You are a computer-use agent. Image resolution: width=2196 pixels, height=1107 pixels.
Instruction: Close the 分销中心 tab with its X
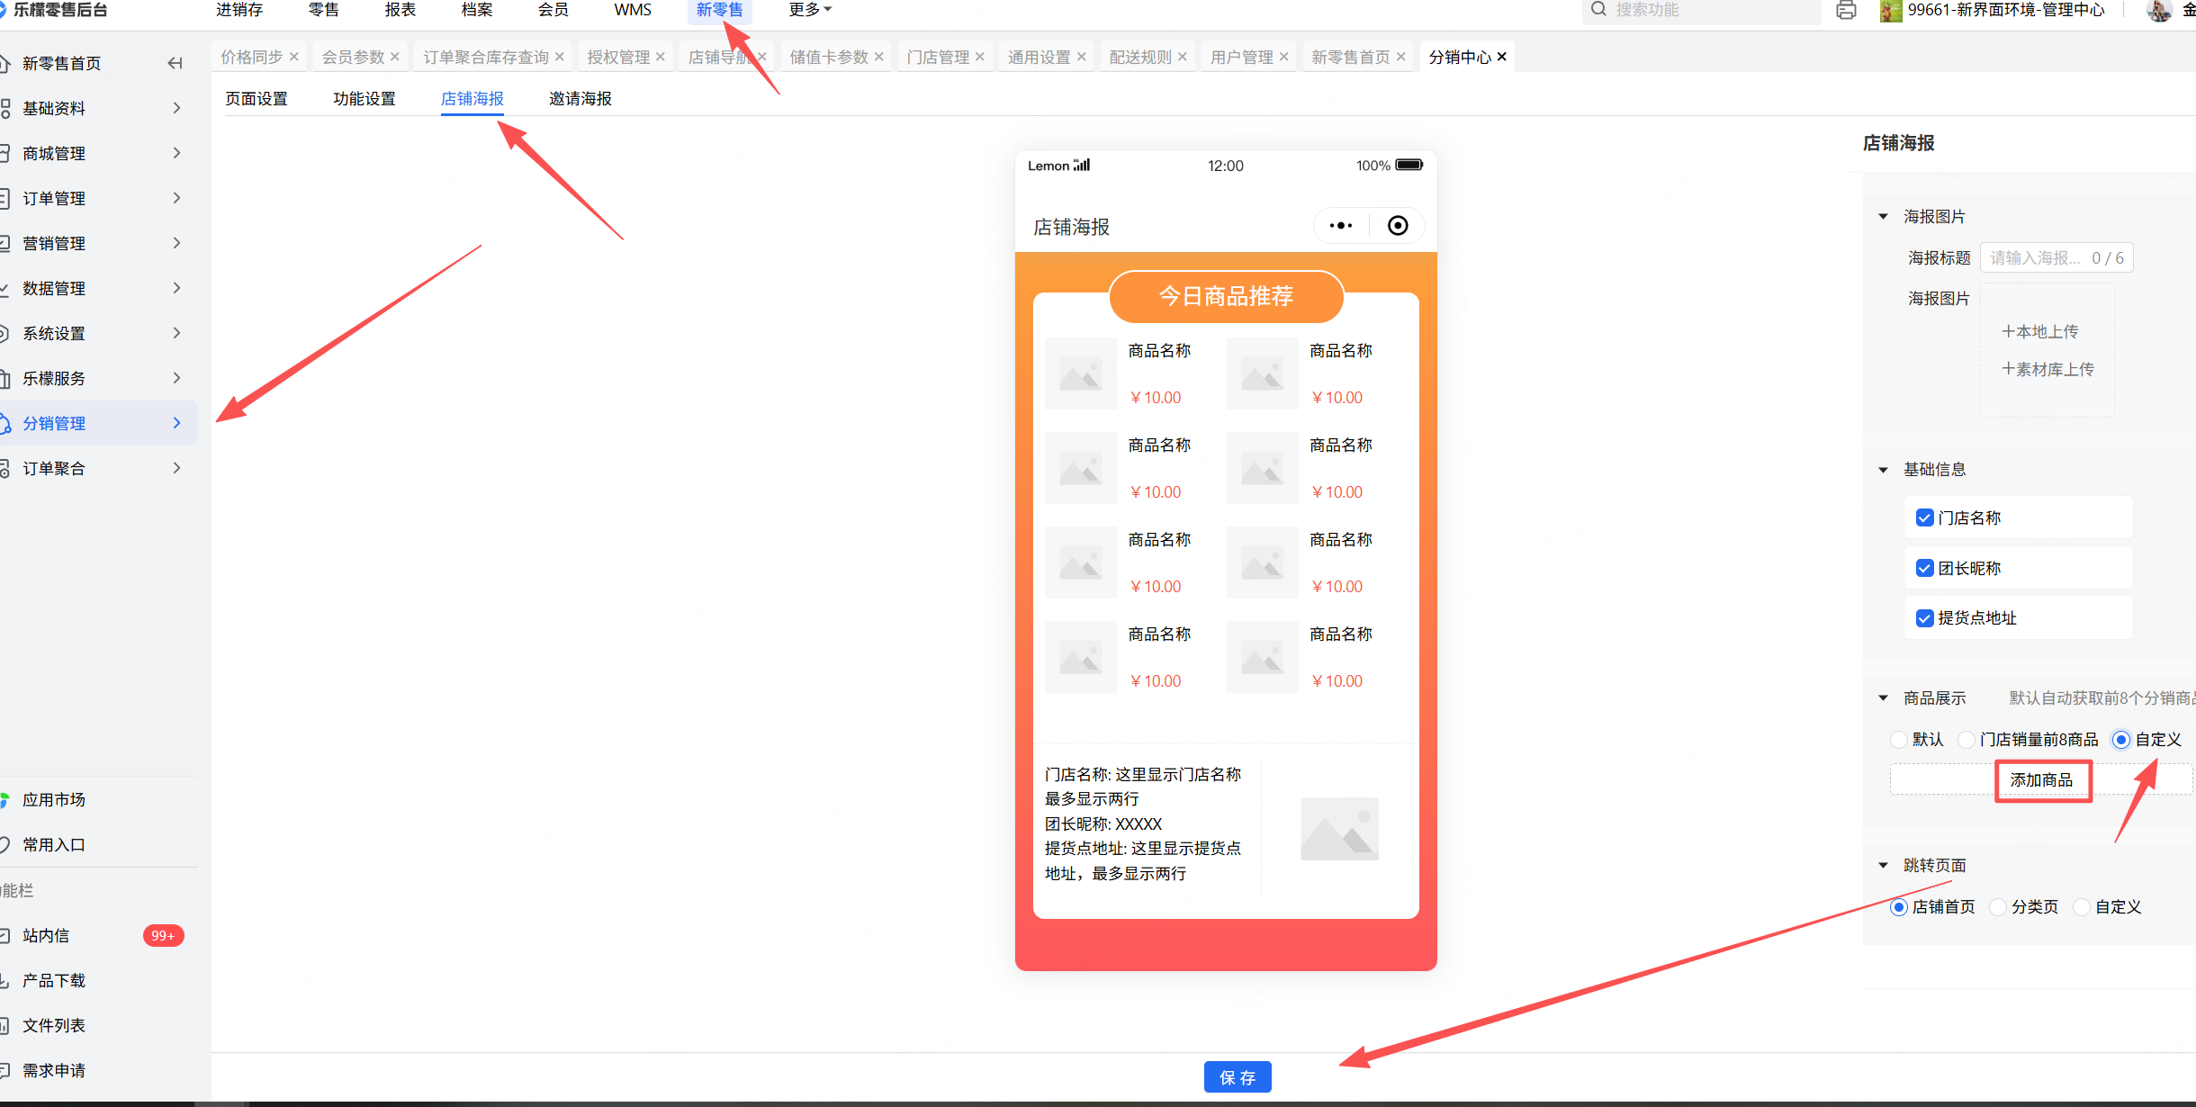tap(1502, 57)
